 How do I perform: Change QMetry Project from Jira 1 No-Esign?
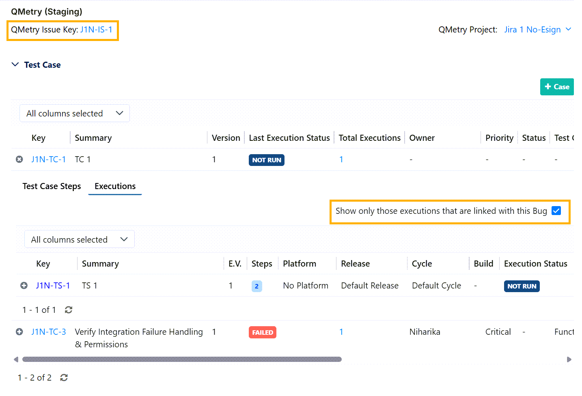click(x=537, y=30)
